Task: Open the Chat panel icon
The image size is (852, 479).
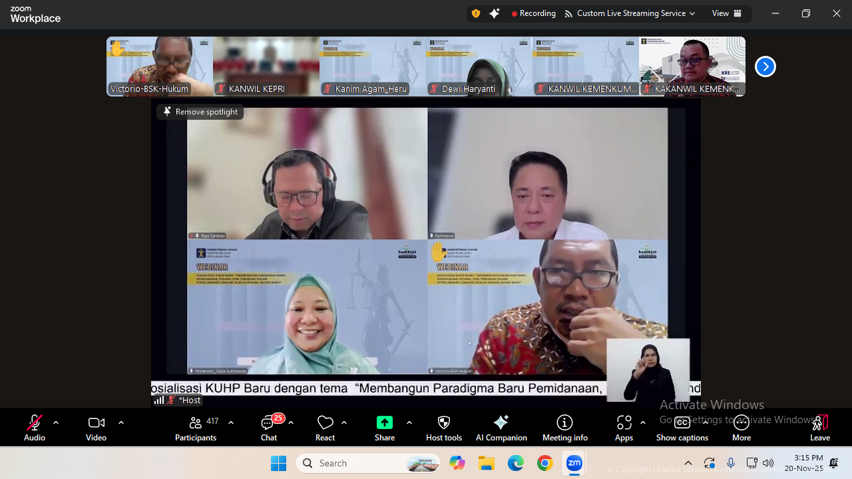Action: [269, 423]
